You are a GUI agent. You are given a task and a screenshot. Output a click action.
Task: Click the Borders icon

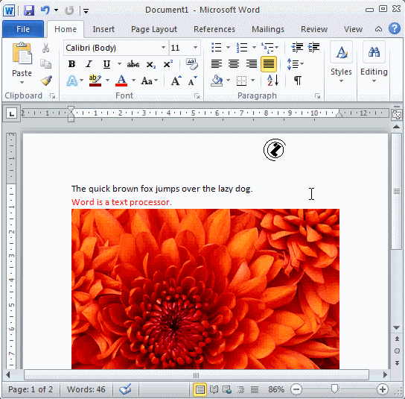(242, 81)
